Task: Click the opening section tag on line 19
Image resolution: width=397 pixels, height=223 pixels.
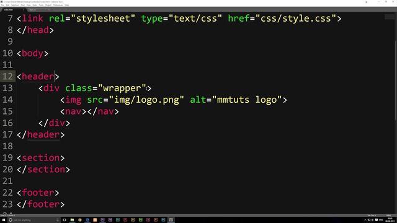Action: click(40, 158)
